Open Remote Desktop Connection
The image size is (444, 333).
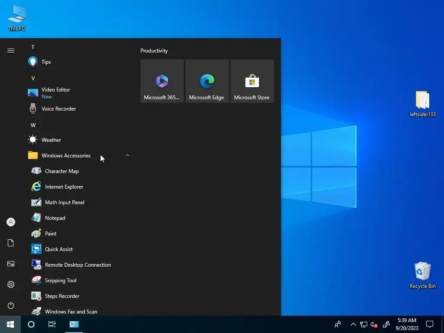click(78, 265)
